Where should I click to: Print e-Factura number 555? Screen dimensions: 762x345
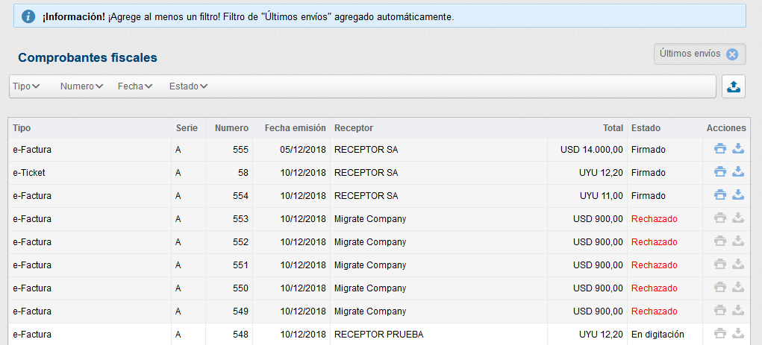[720, 149]
